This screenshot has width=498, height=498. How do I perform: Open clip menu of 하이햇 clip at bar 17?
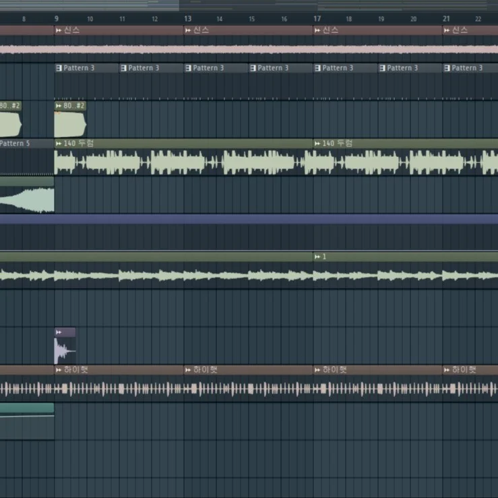pyautogui.click(x=317, y=370)
